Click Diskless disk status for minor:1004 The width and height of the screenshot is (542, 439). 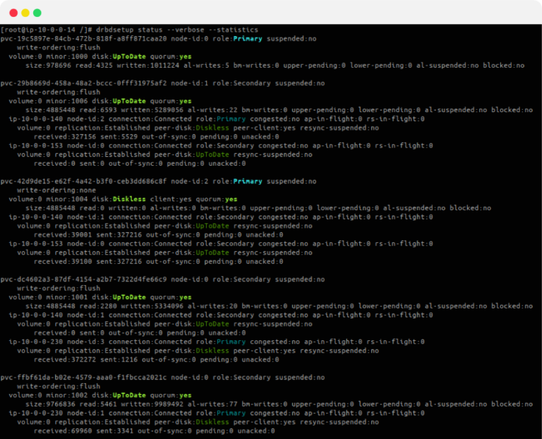[129, 200]
